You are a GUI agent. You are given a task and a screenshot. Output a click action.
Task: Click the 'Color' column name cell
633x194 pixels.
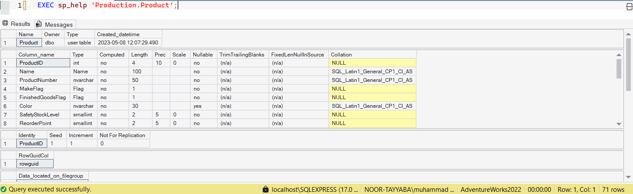tap(43, 106)
